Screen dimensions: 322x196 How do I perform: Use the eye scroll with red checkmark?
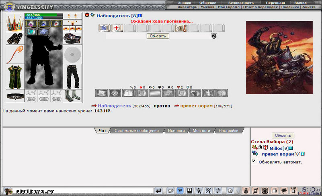[180, 28]
